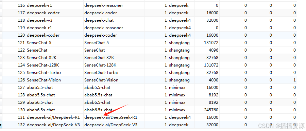Click the 'minimax' cell in row 127
306x131 pixels.
point(177,88)
